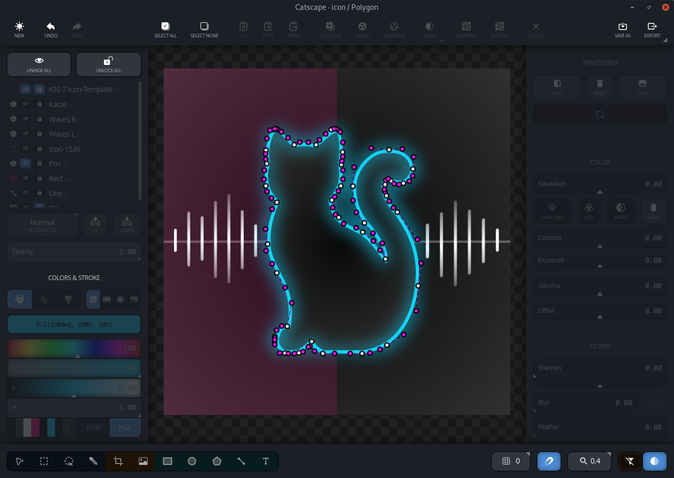The width and height of the screenshot is (674, 478).
Task: Click the hue H slider
Action: [x=74, y=348]
